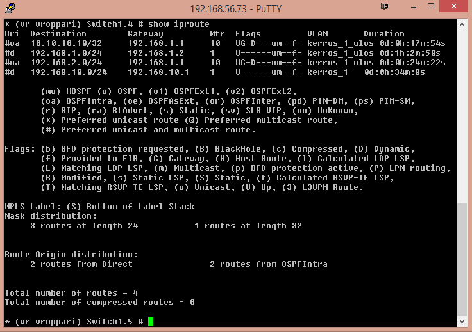The height and width of the screenshot is (332, 472).
Task: Click the green cursor at the Switch1.5 prompt
Action: (151, 322)
